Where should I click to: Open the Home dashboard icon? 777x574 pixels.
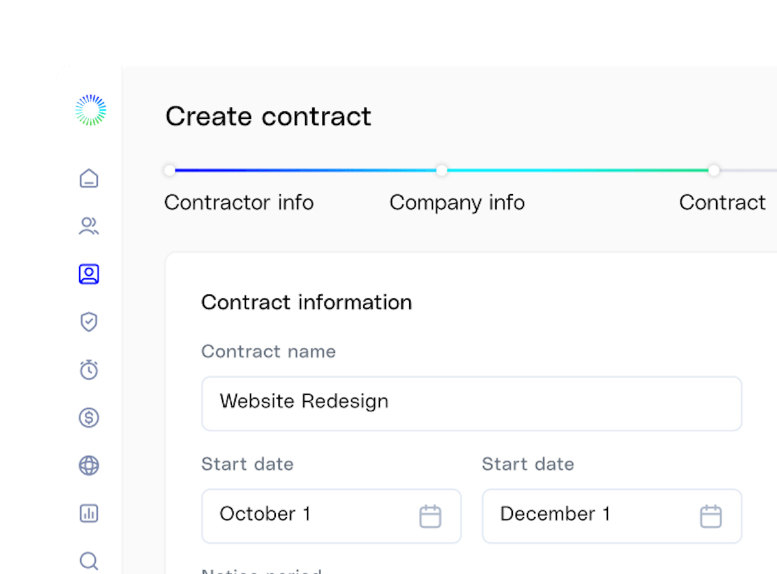click(89, 178)
